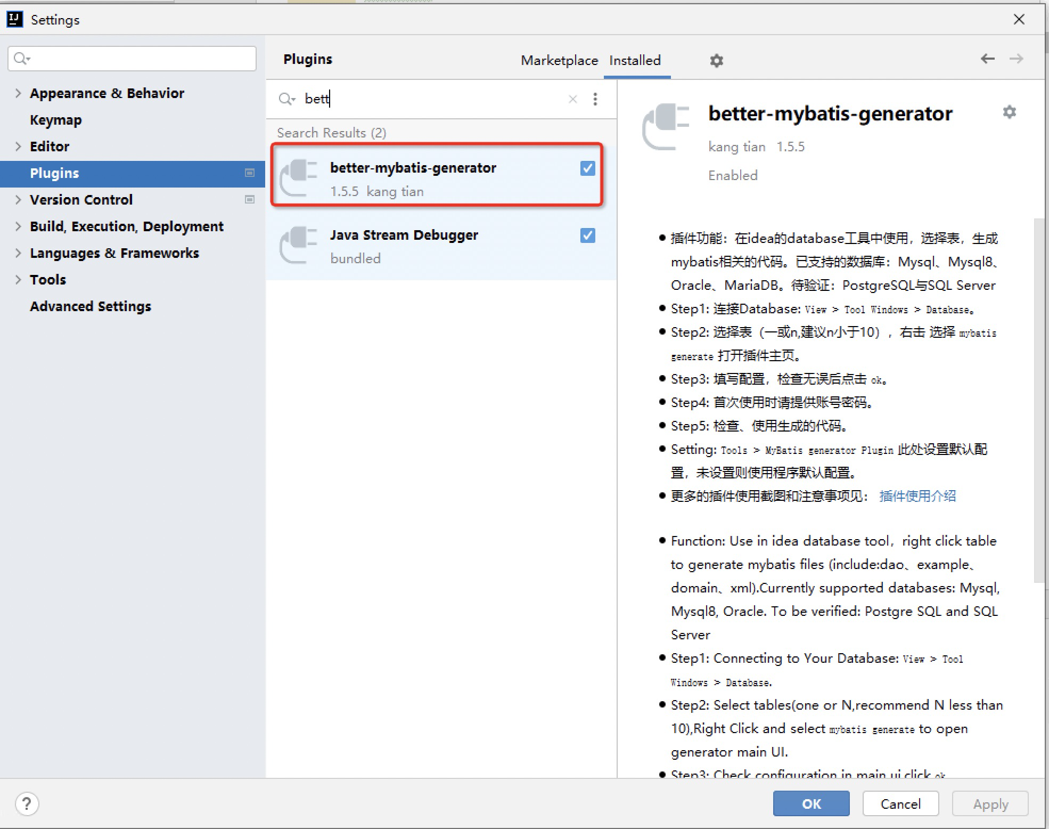This screenshot has height=829, width=1049.
Task: Focus the settings search field
Action: (x=132, y=59)
